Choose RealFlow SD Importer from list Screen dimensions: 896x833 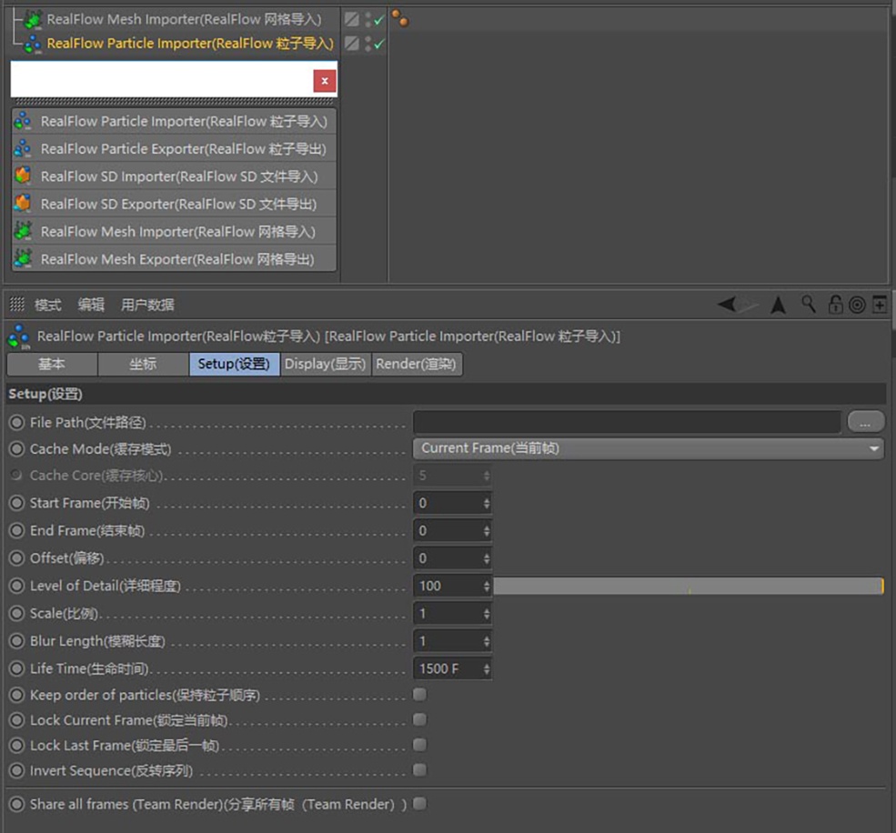pos(174,176)
